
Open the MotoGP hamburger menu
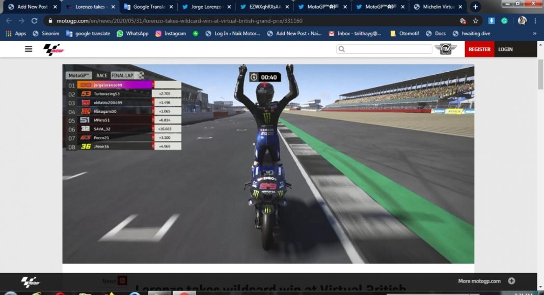tap(29, 49)
